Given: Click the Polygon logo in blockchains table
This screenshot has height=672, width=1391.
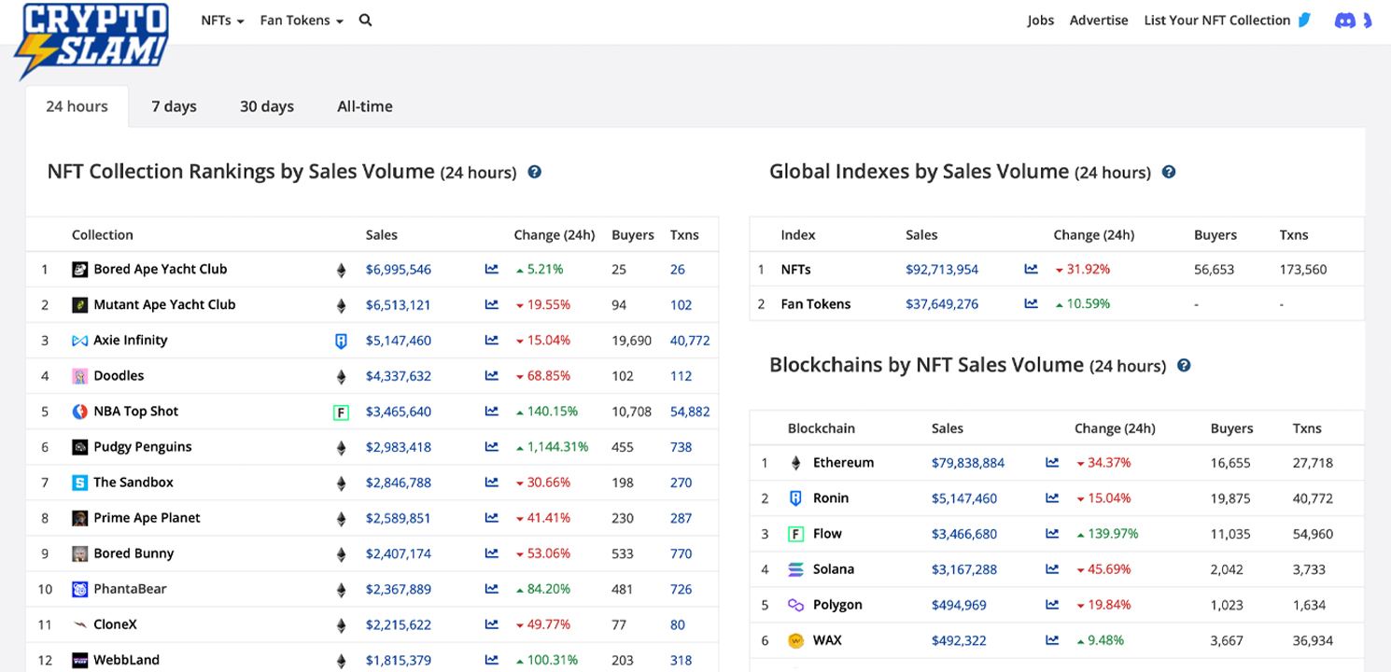Looking at the screenshot, I should point(795,605).
